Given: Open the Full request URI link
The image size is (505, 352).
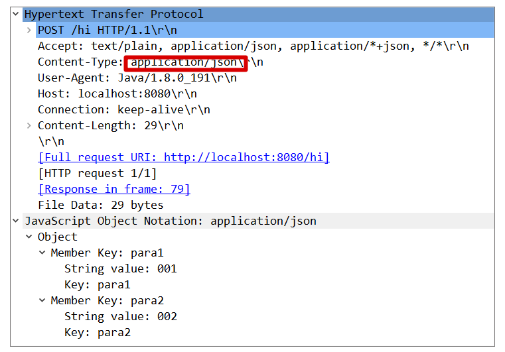Looking at the screenshot, I should [183, 157].
